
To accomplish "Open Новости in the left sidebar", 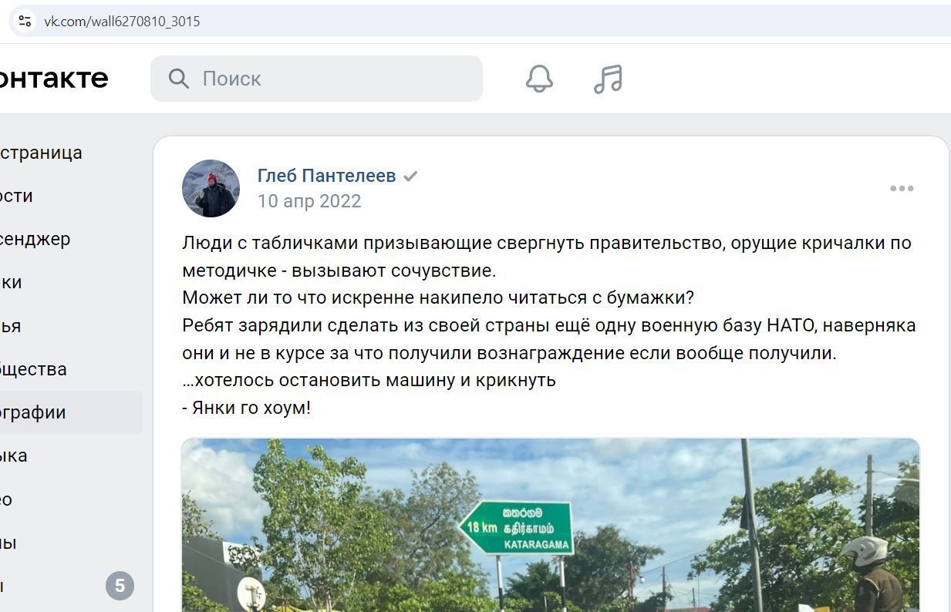I will 17,196.
